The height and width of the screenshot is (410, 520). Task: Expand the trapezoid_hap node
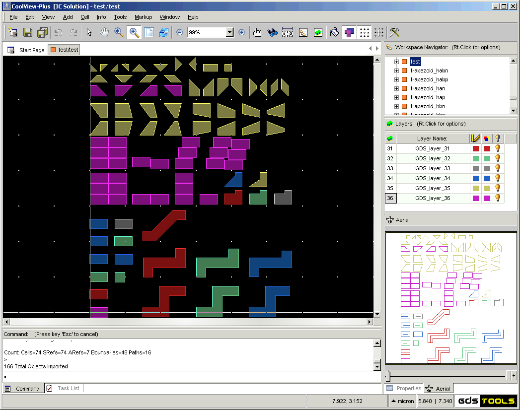[396, 97]
